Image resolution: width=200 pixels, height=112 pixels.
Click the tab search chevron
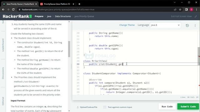(x=175, y=2)
